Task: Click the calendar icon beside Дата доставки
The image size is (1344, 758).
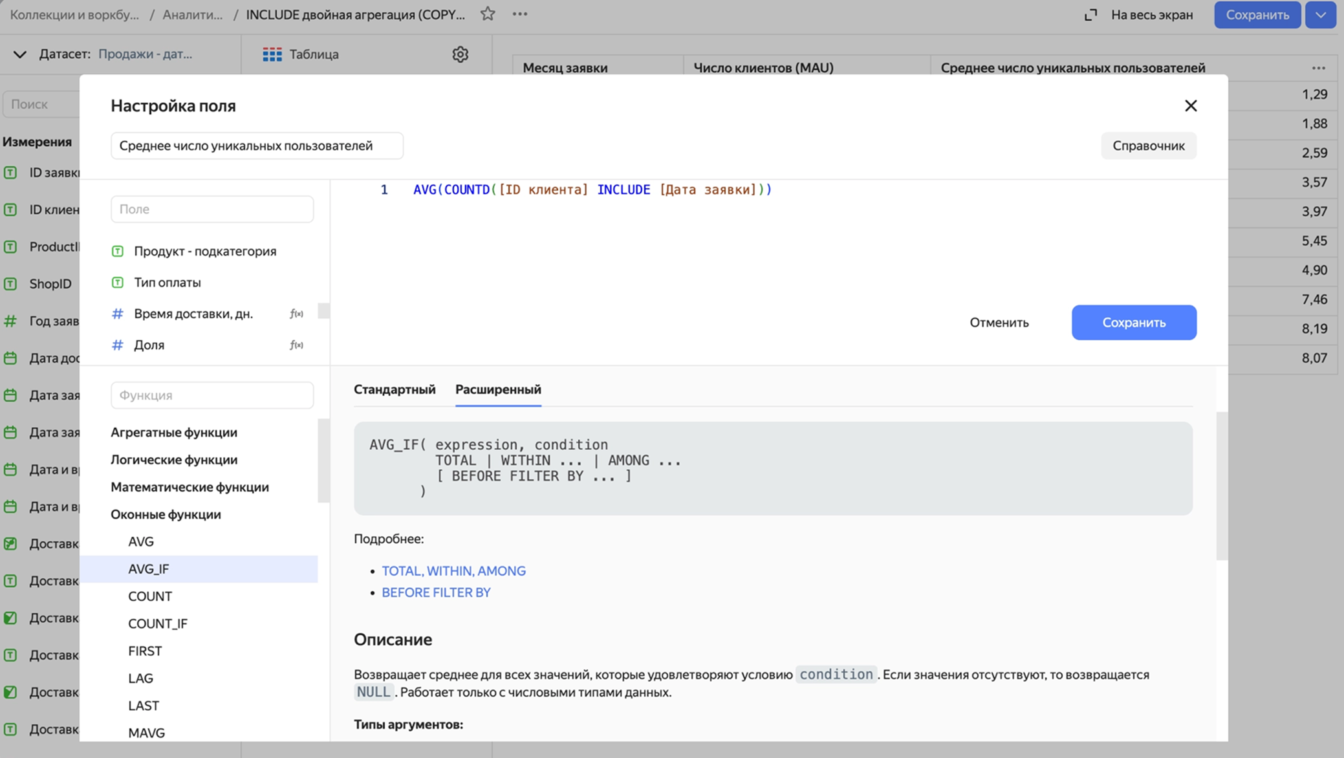Action: point(10,358)
